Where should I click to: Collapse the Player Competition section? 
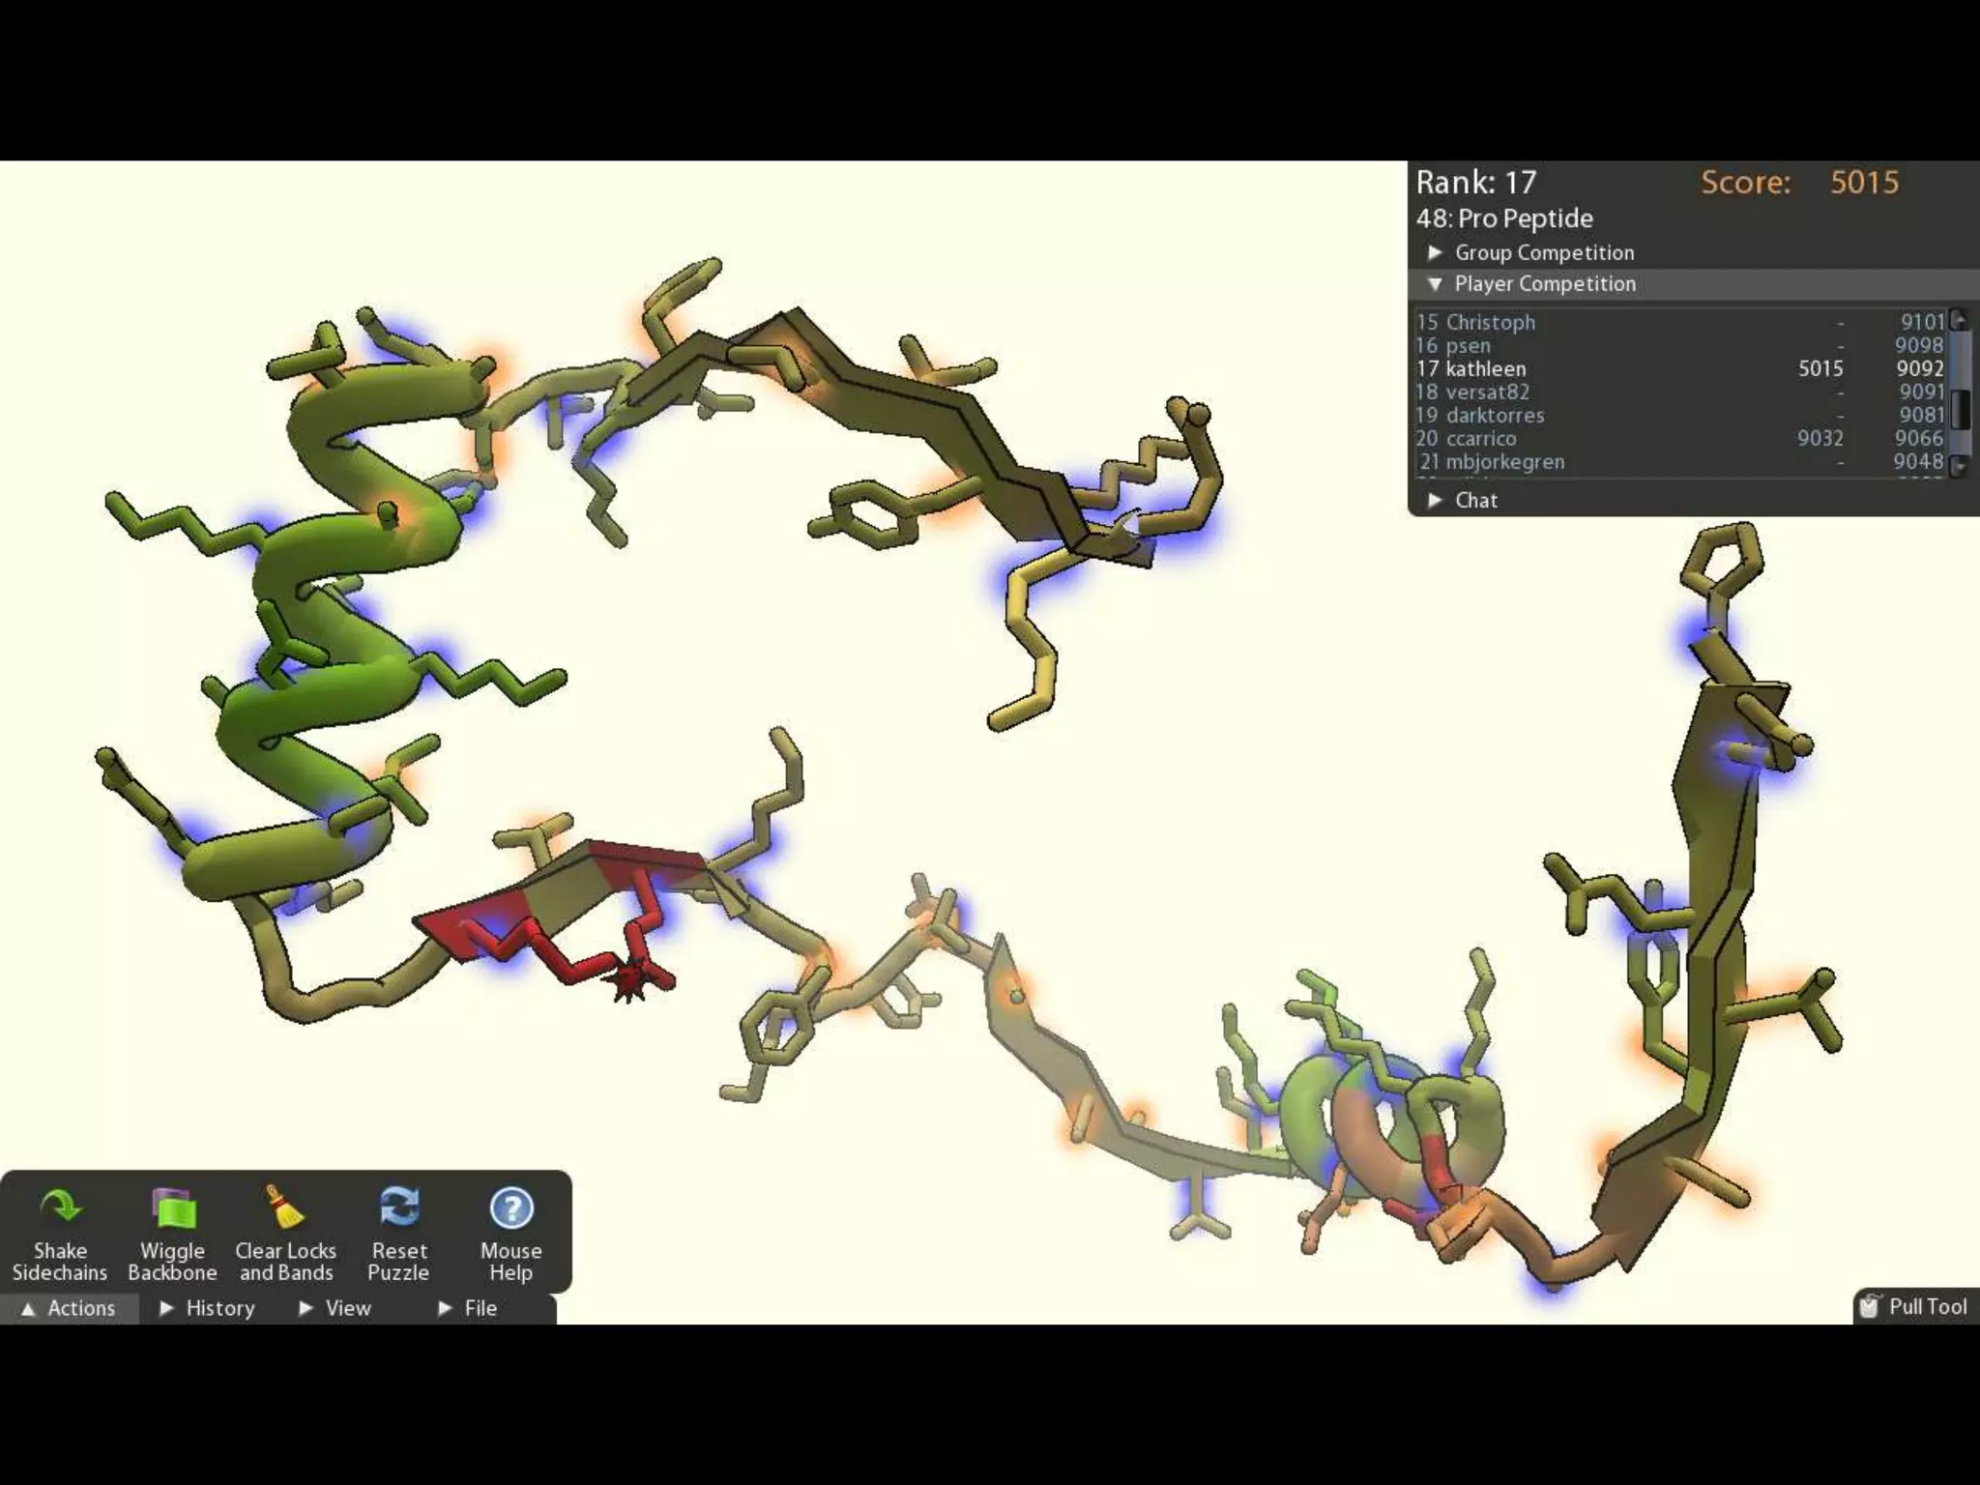click(1531, 283)
